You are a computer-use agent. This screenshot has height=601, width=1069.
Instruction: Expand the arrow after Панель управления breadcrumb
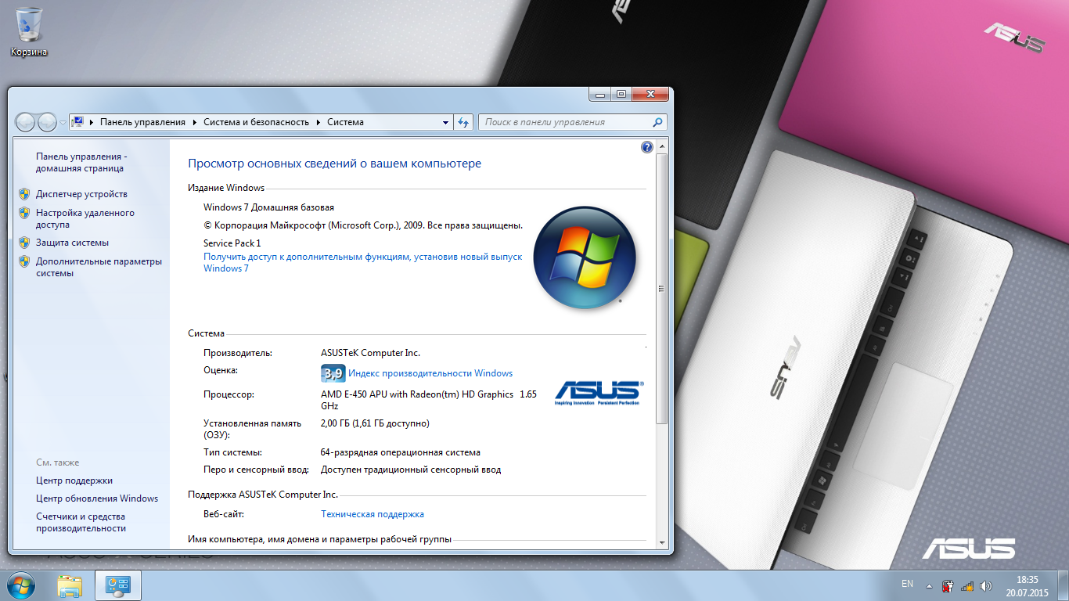193,122
